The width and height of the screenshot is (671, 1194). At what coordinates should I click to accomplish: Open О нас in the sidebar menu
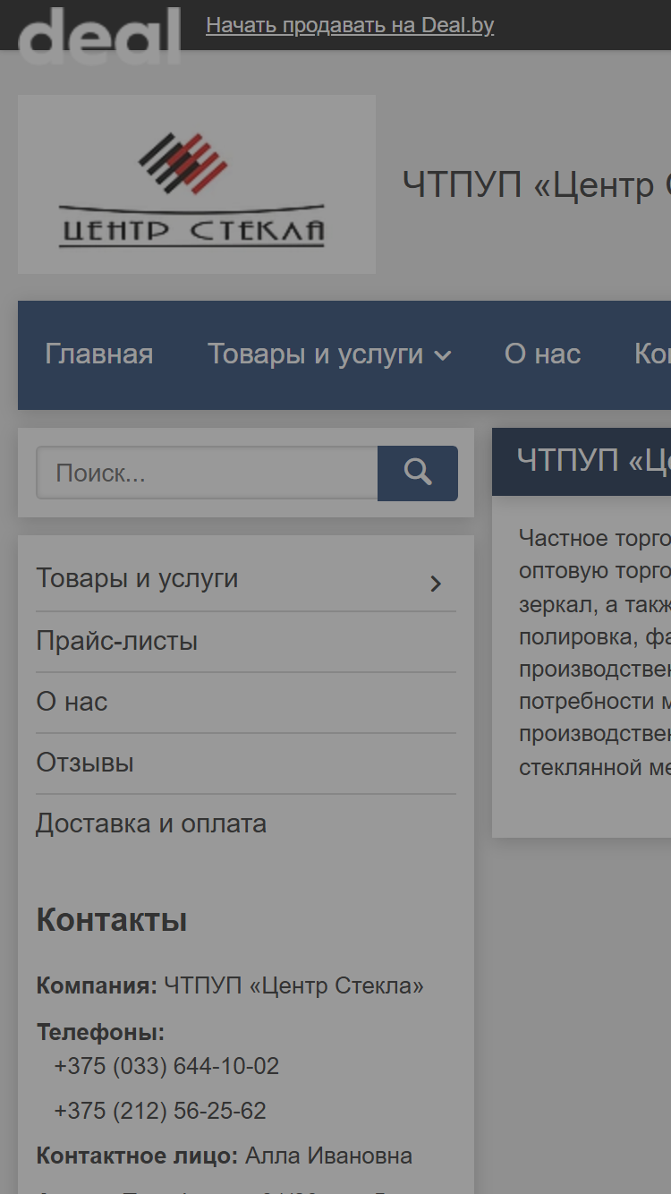click(72, 702)
